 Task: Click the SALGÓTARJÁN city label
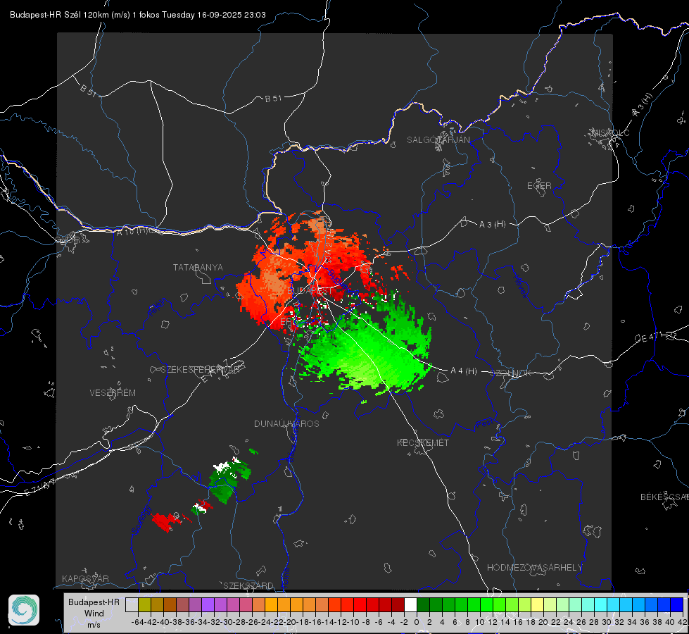click(438, 140)
